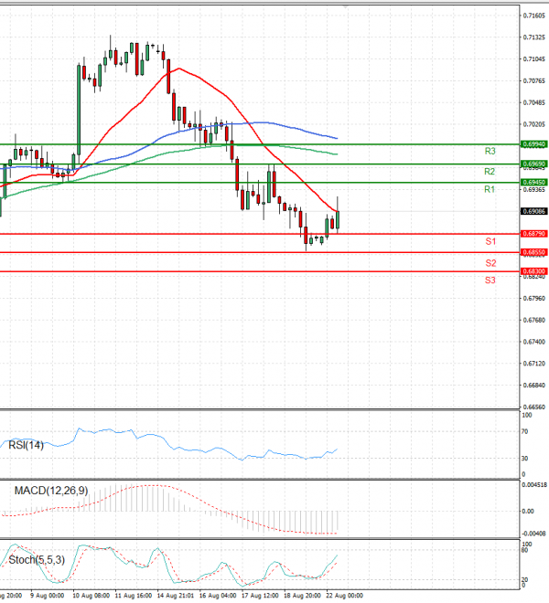Image resolution: width=549 pixels, height=603 pixels.
Task: Click the 0.71605 price axis value
Action: click(x=534, y=16)
